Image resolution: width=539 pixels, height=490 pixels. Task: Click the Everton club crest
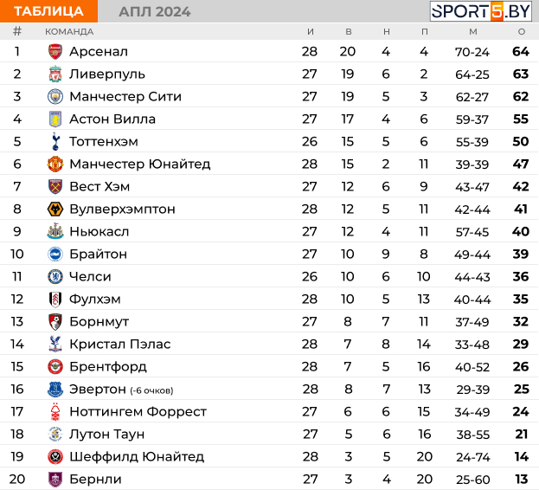(x=55, y=390)
